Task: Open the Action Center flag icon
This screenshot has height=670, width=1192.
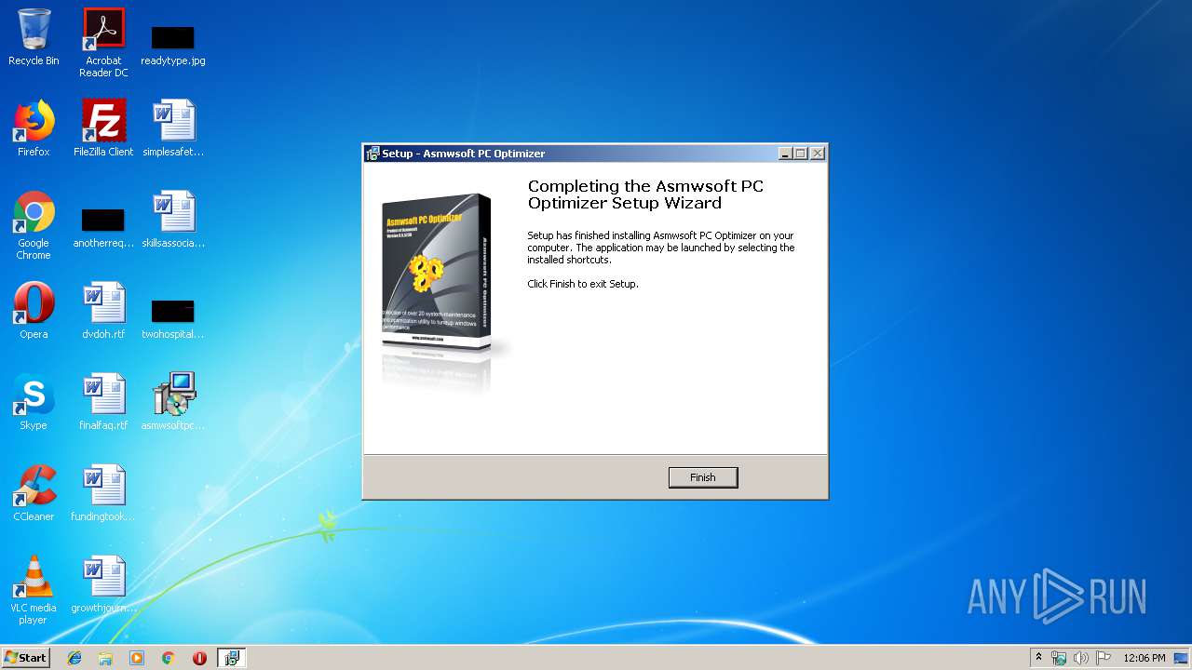Action: 1103,658
